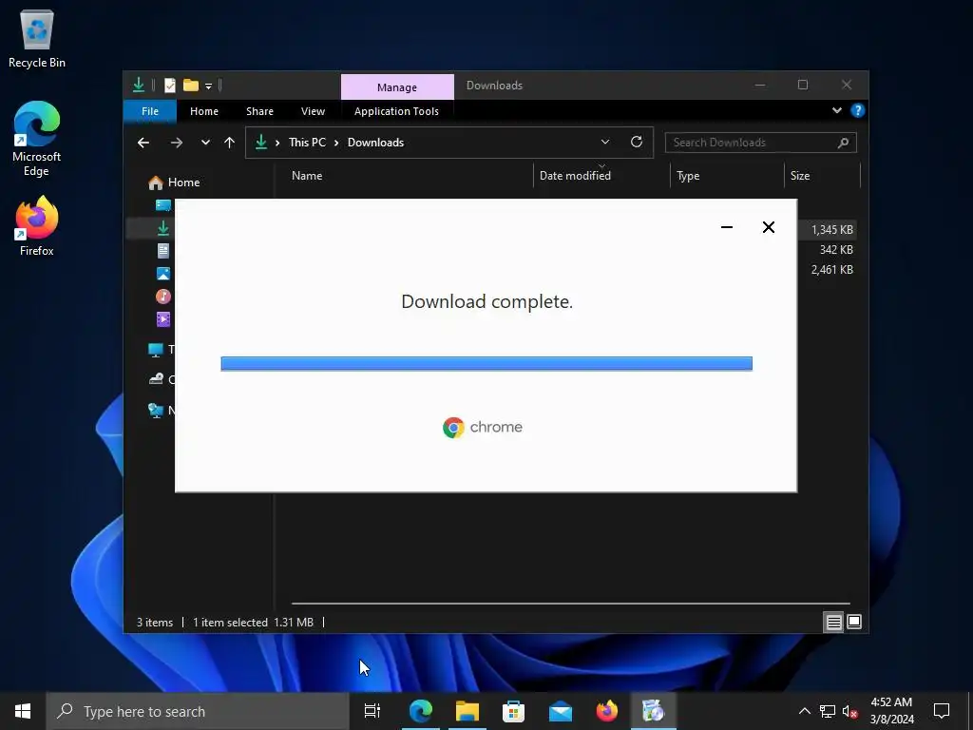Screen dimensions: 973x730
Task: Open the blue Help question mark icon
Action: (858, 110)
